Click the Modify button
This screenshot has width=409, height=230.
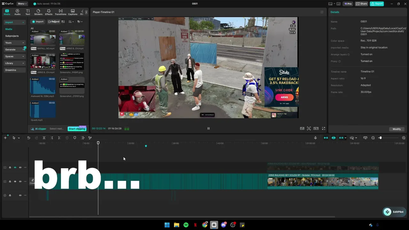click(x=397, y=129)
